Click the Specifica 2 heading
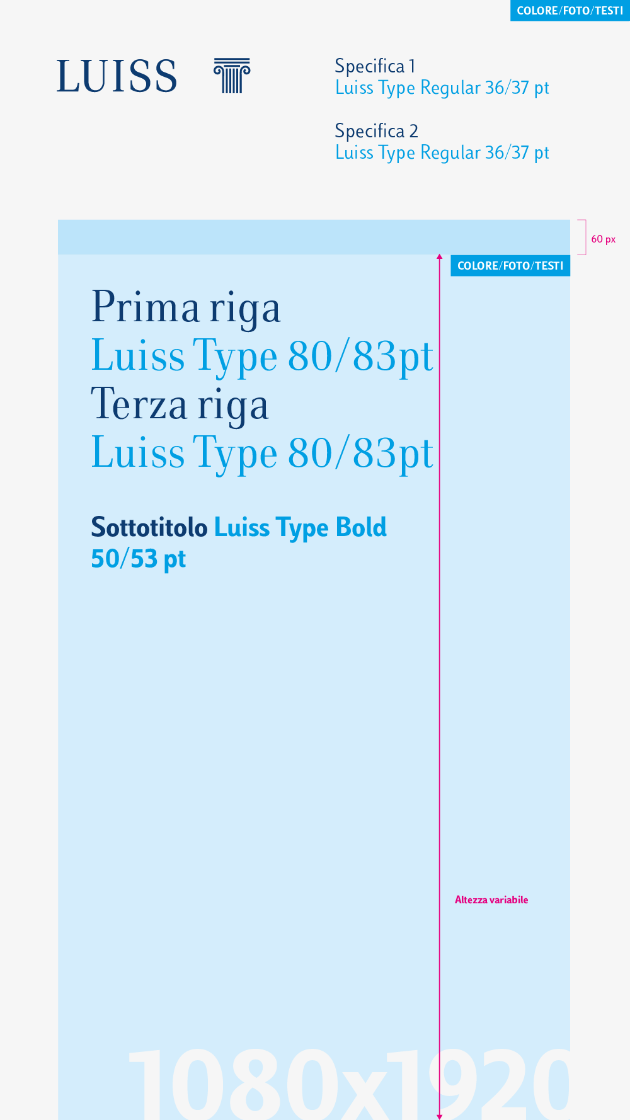 point(376,131)
